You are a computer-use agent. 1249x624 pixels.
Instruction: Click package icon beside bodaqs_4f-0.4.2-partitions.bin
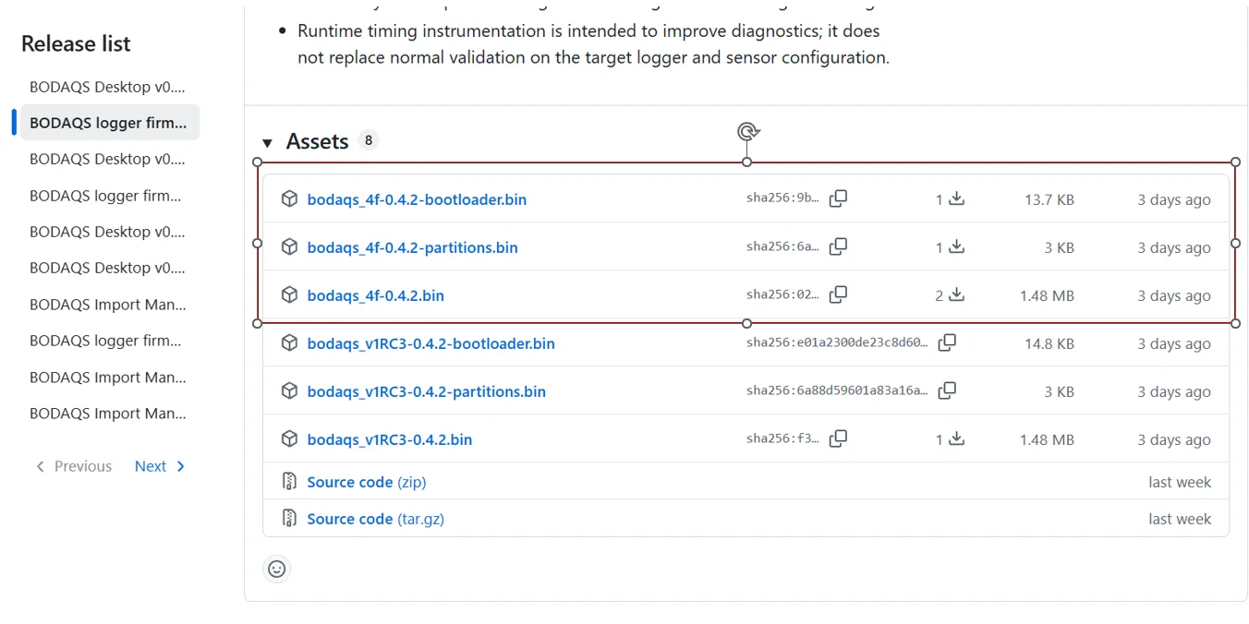(x=289, y=246)
